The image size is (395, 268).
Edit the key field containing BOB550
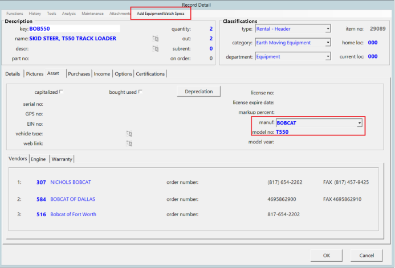[74, 28]
